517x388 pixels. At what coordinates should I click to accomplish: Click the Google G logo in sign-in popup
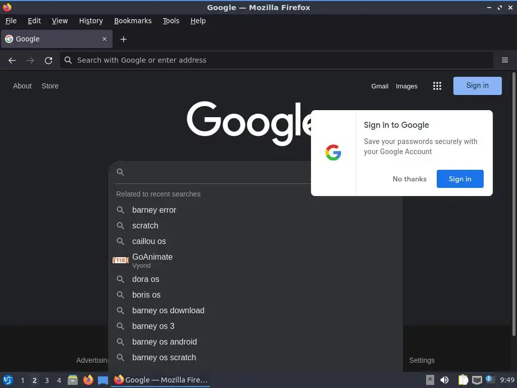[x=333, y=153]
